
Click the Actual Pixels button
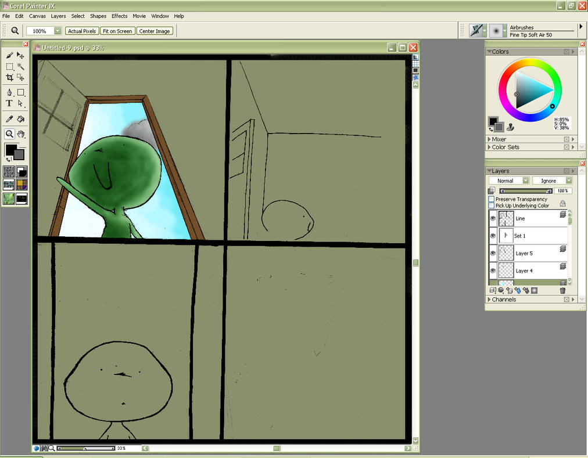pyautogui.click(x=81, y=31)
